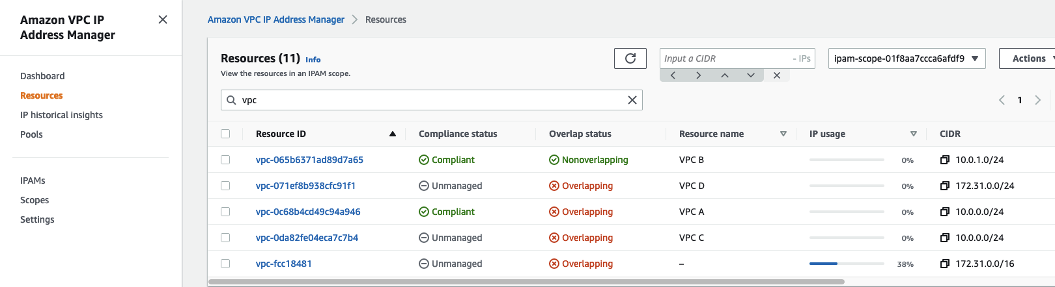Select Resources in the sidebar
Image resolution: width=1055 pixels, height=287 pixels.
42,95
